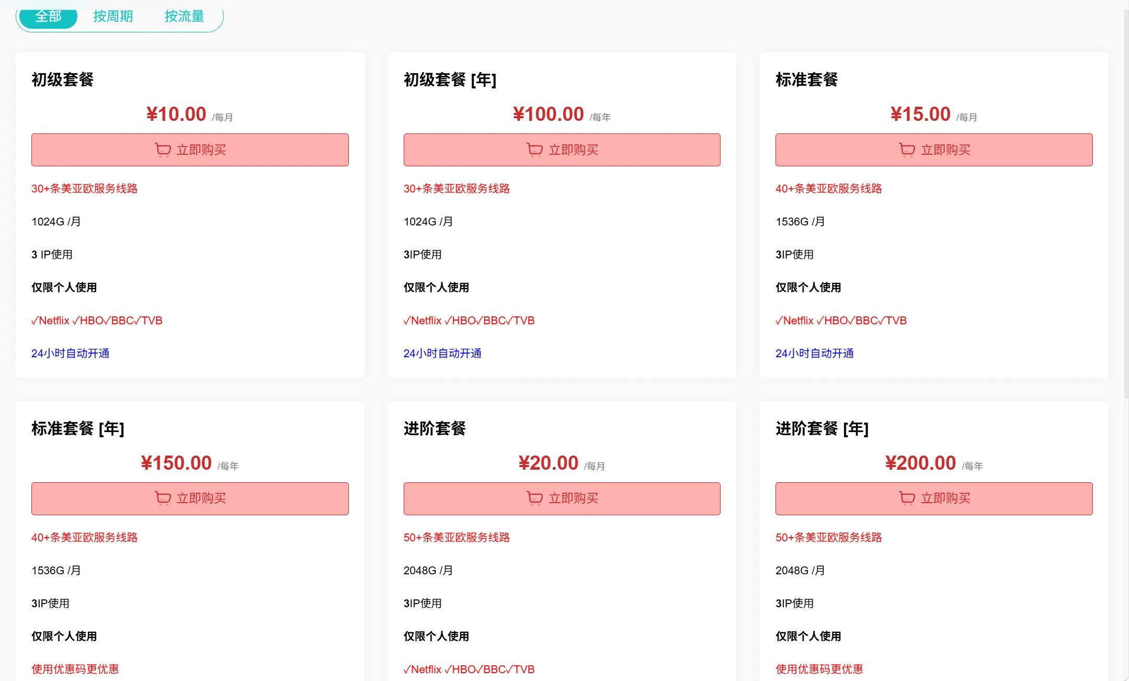Image resolution: width=1129 pixels, height=681 pixels.
Task: Click ✓Netflix ✓HBO✓BBC✓TVB in 初级套餐 monthly card
Action: [x=97, y=320]
